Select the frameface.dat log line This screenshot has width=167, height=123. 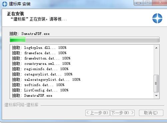tap(39, 53)
